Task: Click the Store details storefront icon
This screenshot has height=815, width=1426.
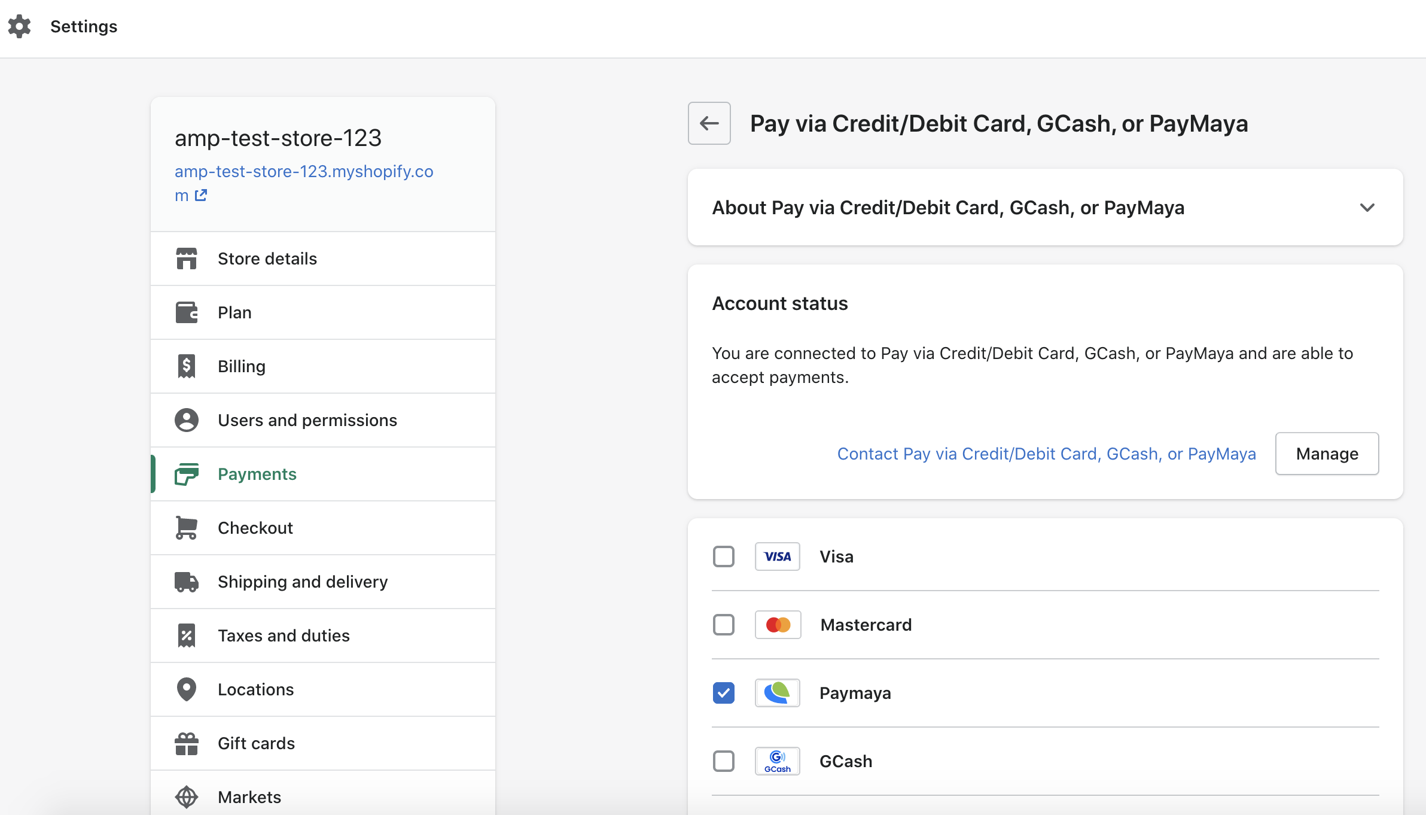Action: (186, 259)
